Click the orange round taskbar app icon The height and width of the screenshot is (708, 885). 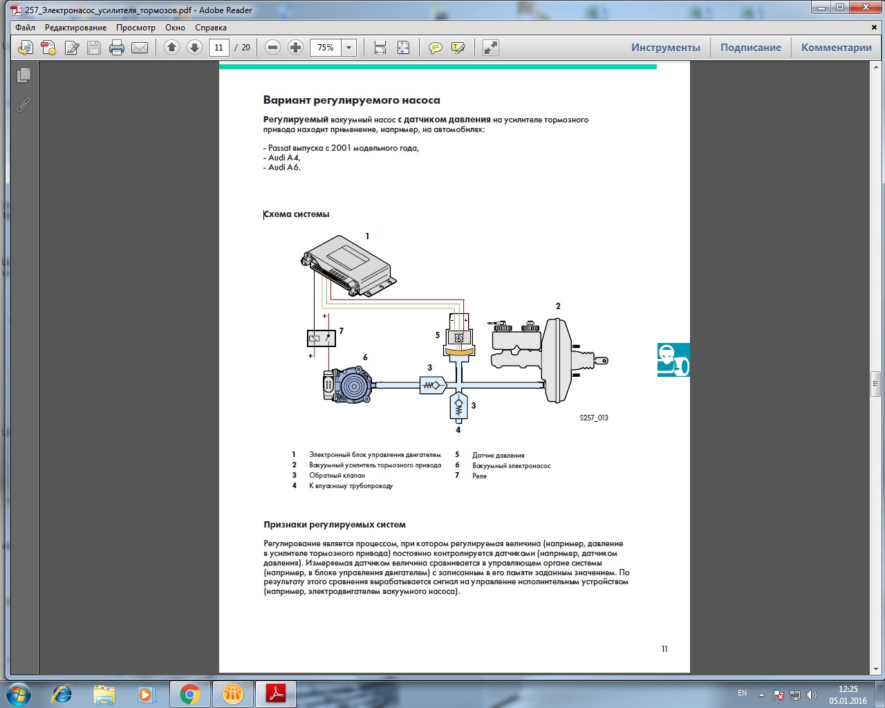(x=233, y=693)
